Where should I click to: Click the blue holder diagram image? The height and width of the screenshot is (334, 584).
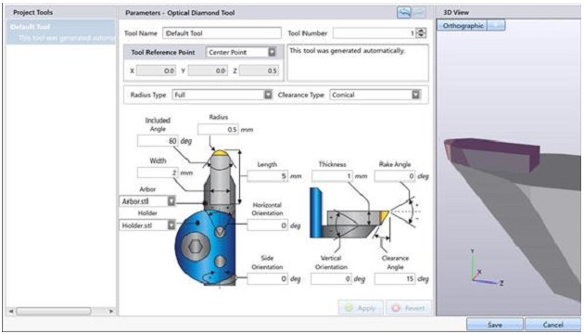coord(205,248)
